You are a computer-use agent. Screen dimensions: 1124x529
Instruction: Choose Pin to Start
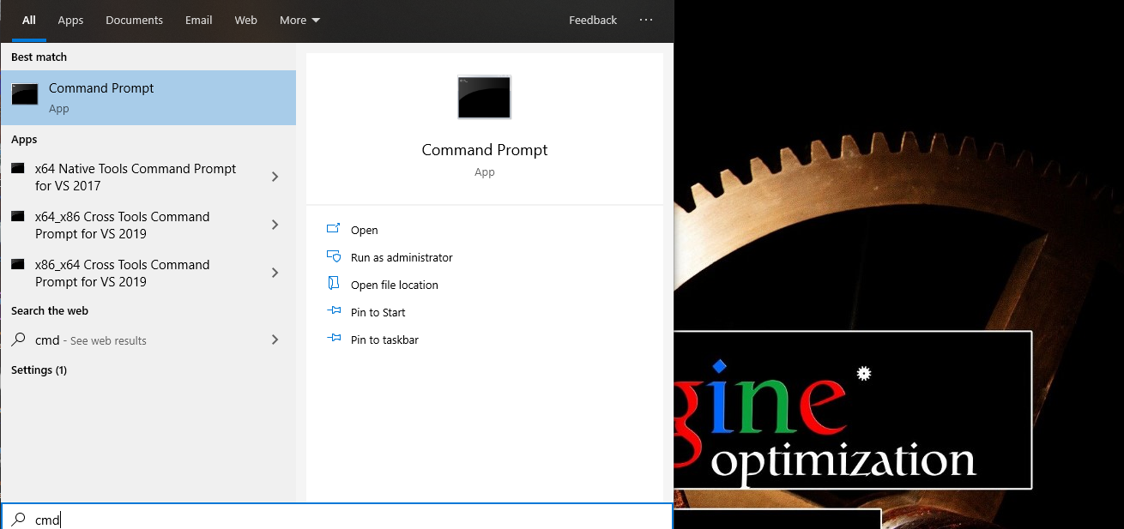click(x=378, y=312)
